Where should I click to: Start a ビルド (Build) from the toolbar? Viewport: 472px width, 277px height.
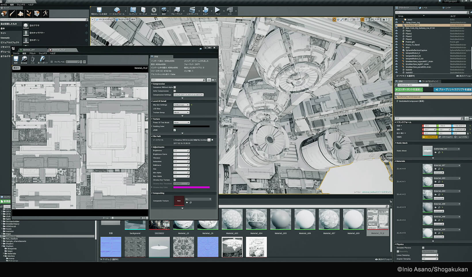point(206,11)
